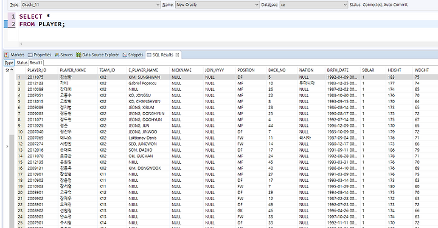Expand the history pane with the chevron arrow
This screenshot has height=228, width=438.
7,146
